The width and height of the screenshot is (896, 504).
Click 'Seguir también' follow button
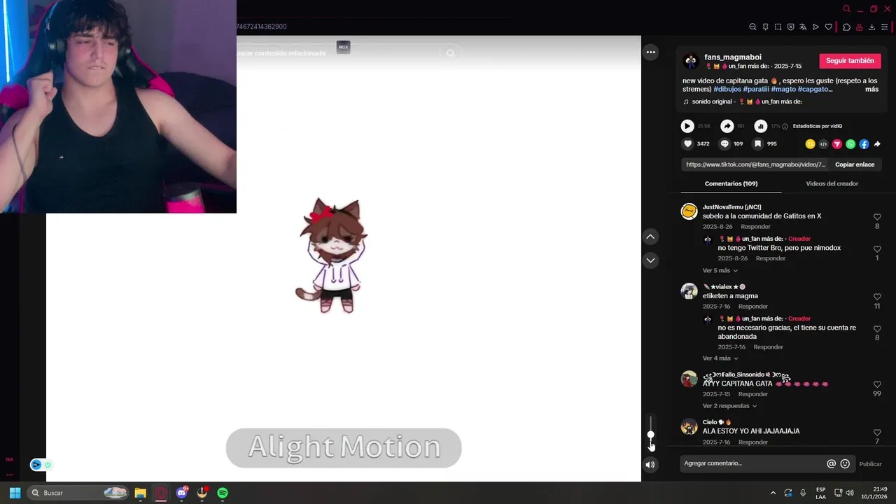(850, 61)
